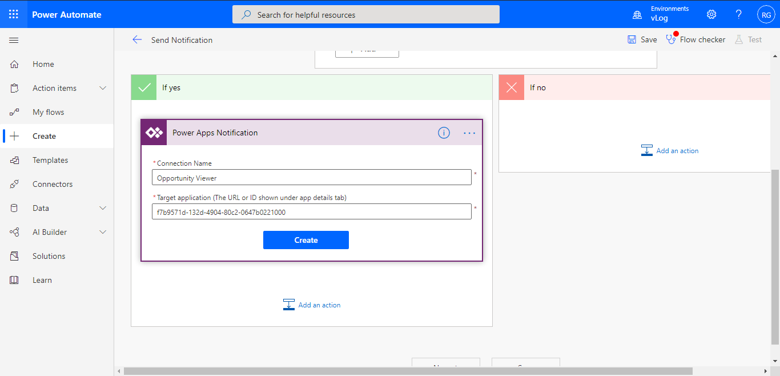The height and width of the screenshot is (376, 780).
Task: Click the Power Apps Notification connector icon
Action: pos(154,133)
